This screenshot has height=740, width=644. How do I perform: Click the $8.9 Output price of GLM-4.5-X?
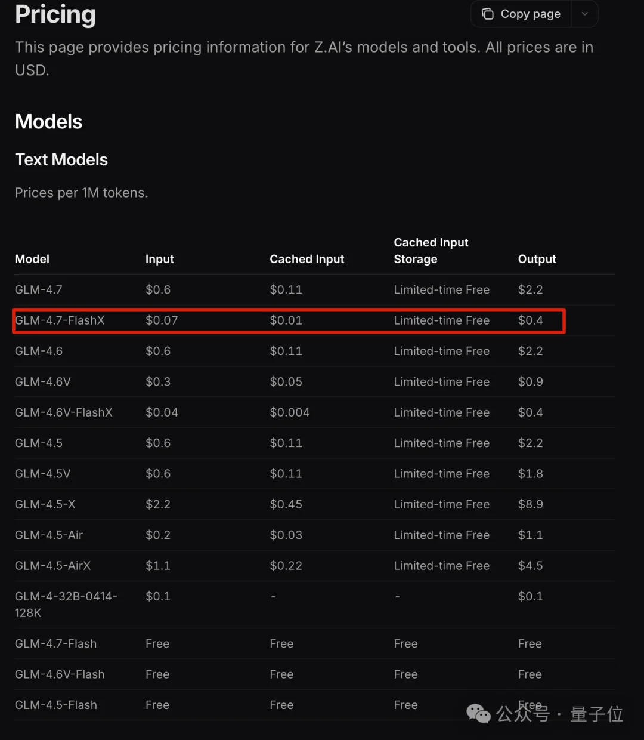(530, 504)
